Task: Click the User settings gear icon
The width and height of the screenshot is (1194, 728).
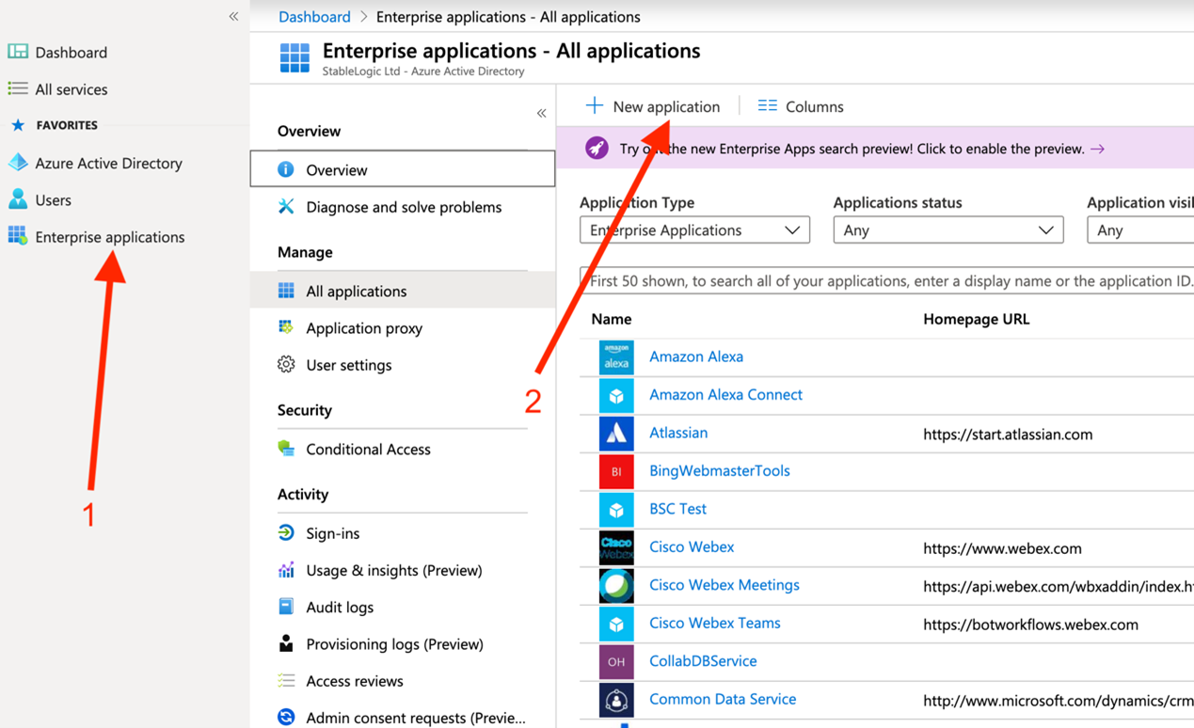Action: (286, 364)
